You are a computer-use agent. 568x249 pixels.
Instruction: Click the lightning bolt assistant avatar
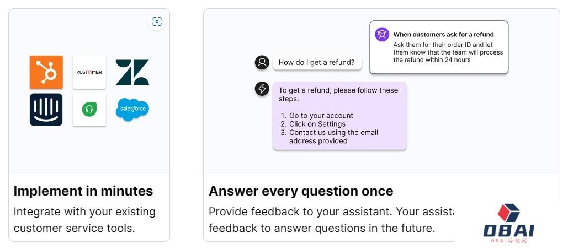tap(262, 89)
